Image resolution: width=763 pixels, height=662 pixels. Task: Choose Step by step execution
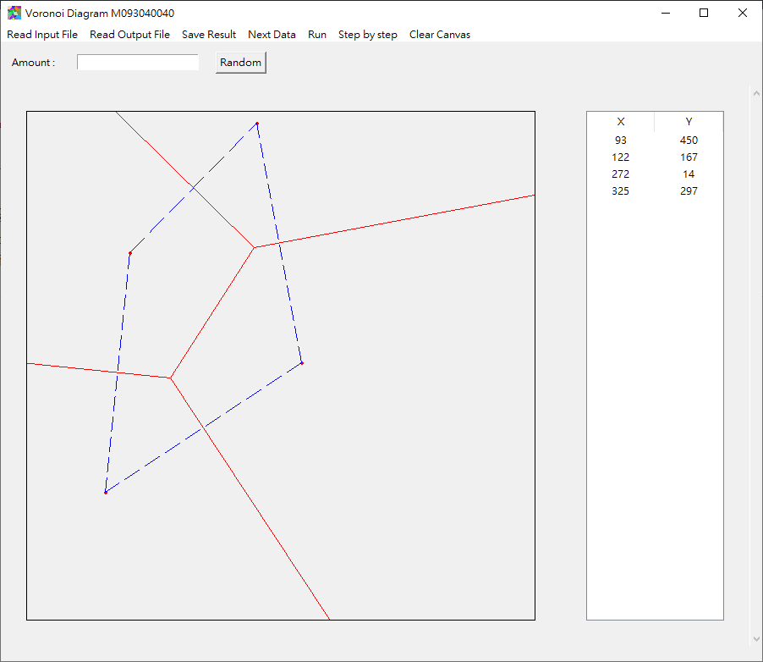pyautogui.click(x=367, y=35)
